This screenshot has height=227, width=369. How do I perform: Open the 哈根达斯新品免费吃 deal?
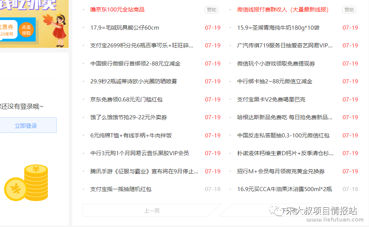pos(284,117)
